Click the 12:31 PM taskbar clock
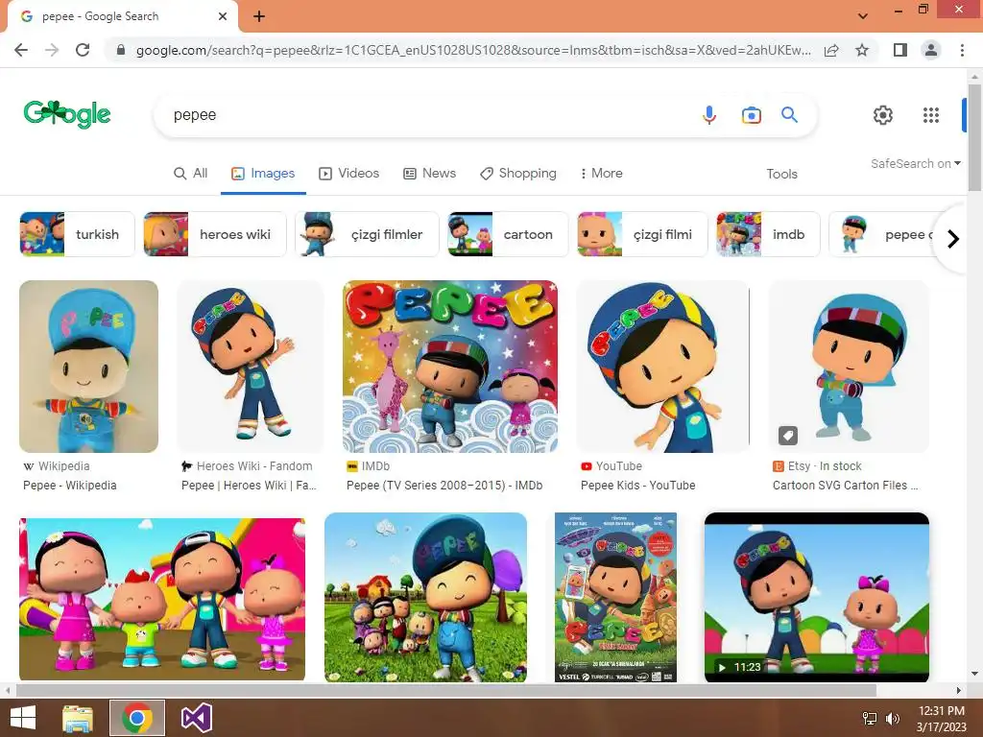983x737 pixels. tap(942, 718)
